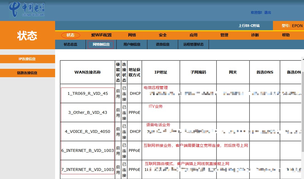304x179 pixels.
Task: Switch to the 状态总览 tab
Action: point(70,44)
